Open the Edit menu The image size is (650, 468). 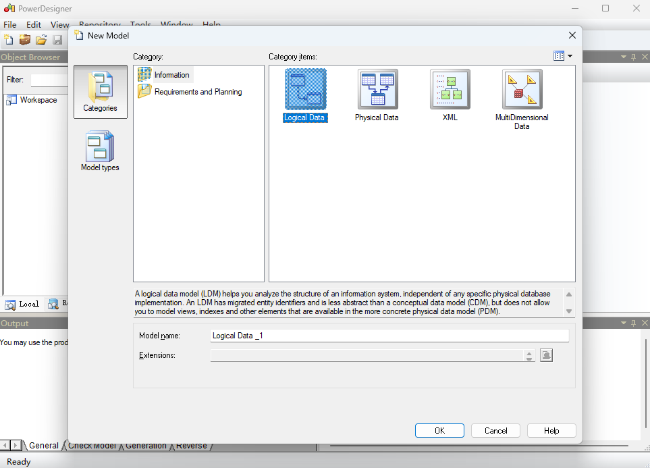pos(34,25)
